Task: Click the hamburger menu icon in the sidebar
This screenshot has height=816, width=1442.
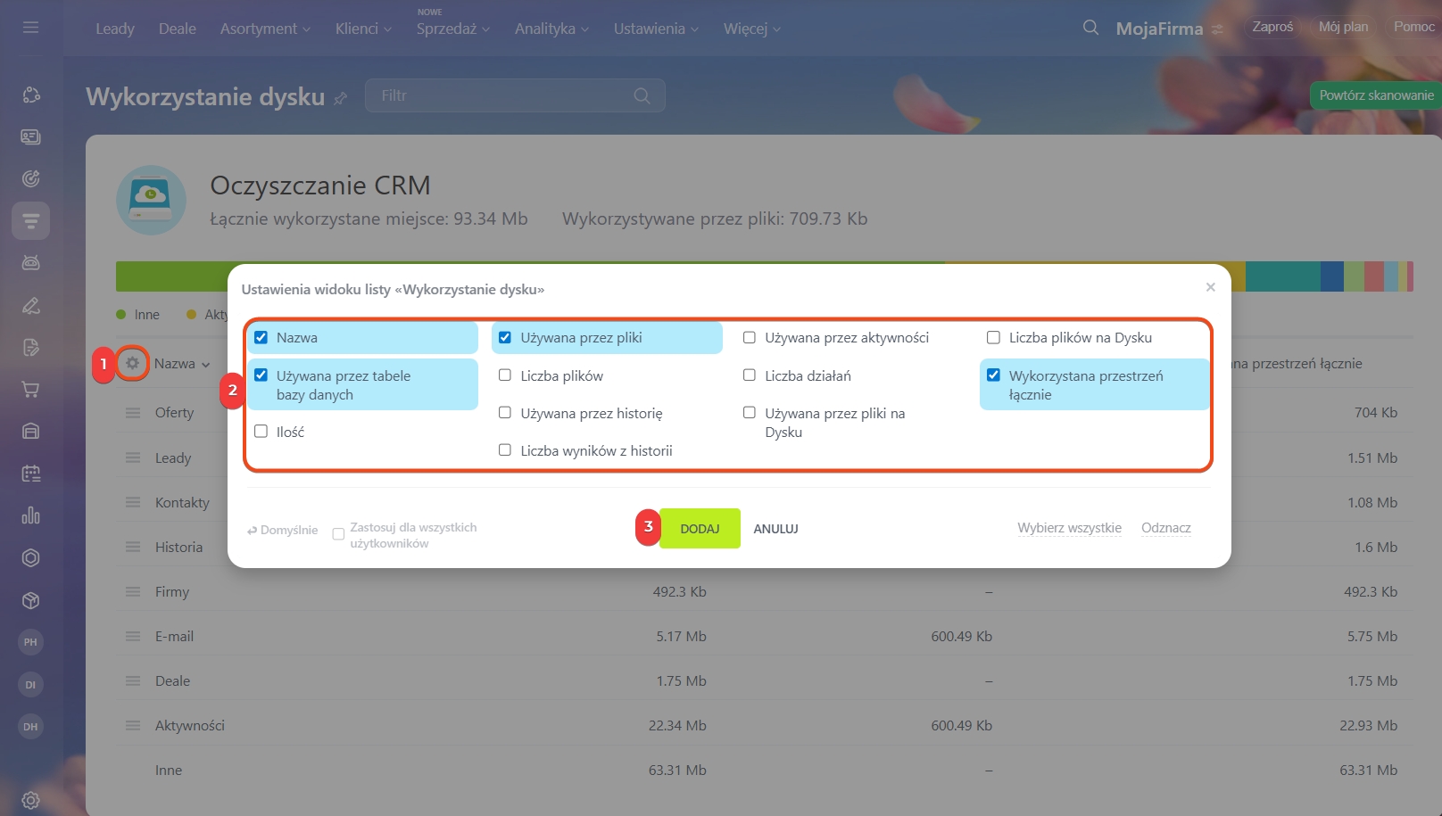Action: (30, 28)
